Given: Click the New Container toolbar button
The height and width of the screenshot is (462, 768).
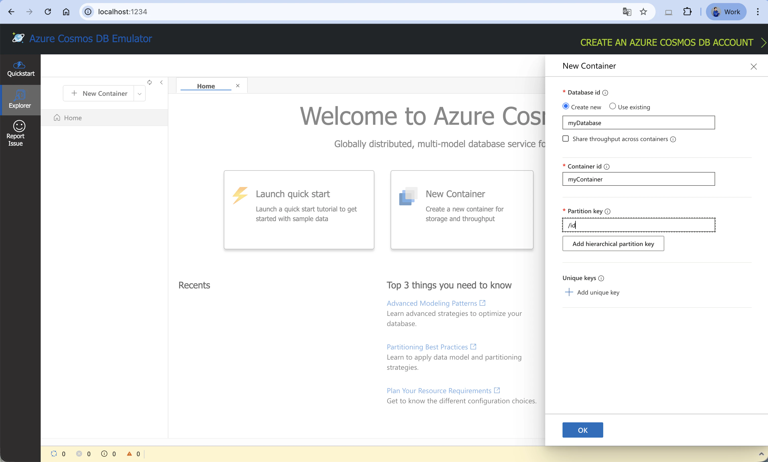Looking at the screenshot, I should (99, 94).
